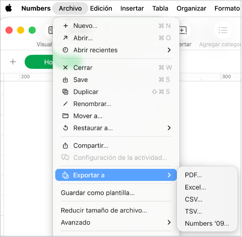The width and height of the screenshot is (242, 237).
Task: Open the Apple menu
Action: point(8,8)
